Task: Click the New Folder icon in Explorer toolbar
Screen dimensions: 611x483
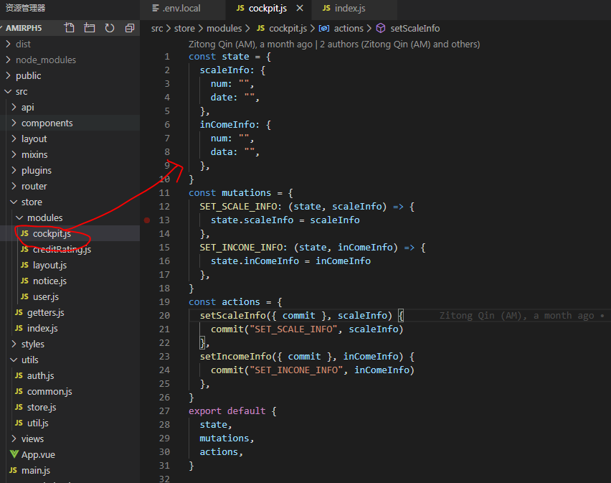Action: [x=89, y=27]
